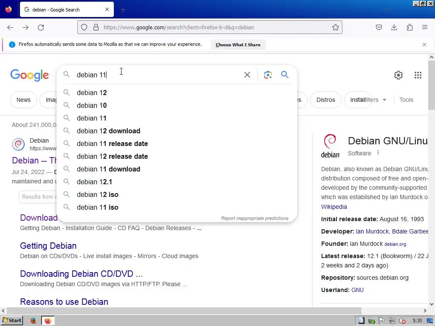Open the Windows Start menu
Viewport: 435px width, 326px height.
coord(11,320)
